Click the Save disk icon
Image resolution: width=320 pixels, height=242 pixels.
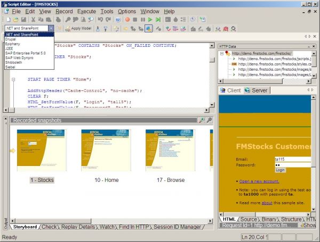[23, 19]
